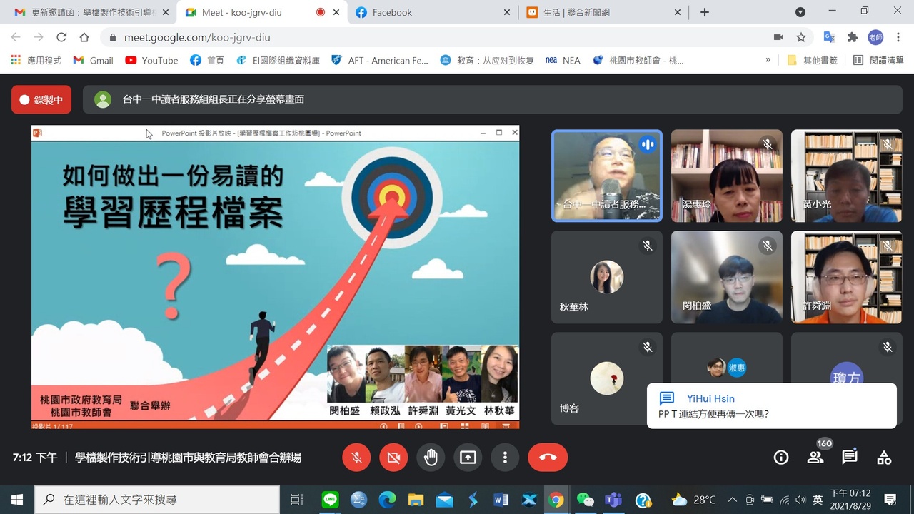Screen dimensions: 914x514
Task: Open the 其他書籤 folder
Action: (812, 61)
